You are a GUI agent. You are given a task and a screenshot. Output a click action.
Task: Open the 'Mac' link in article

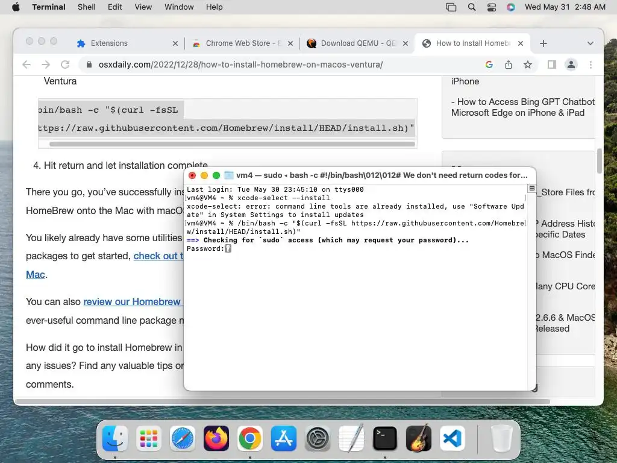[x=36, y=274]
